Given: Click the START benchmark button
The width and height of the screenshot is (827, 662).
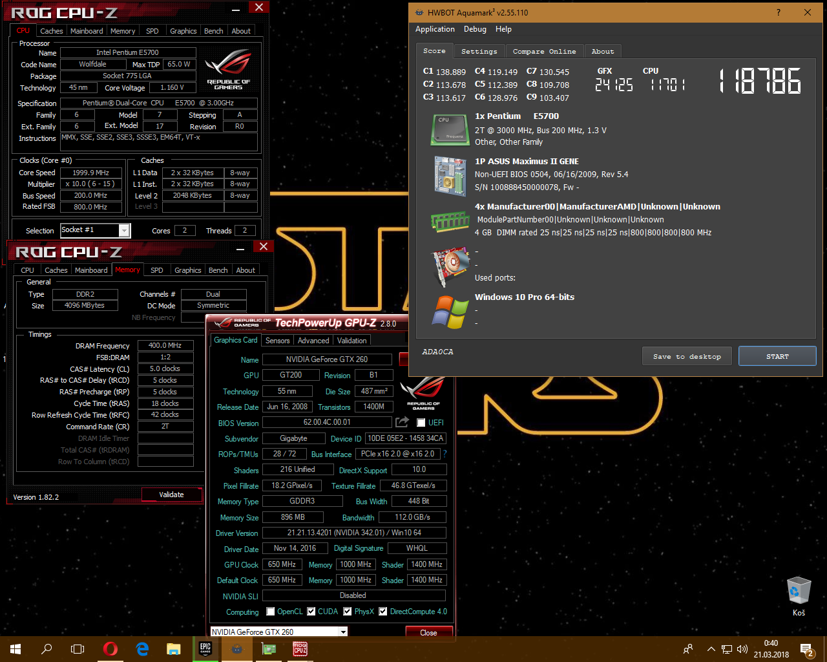Looking at the screenshot, I should [x=777, y=356].
